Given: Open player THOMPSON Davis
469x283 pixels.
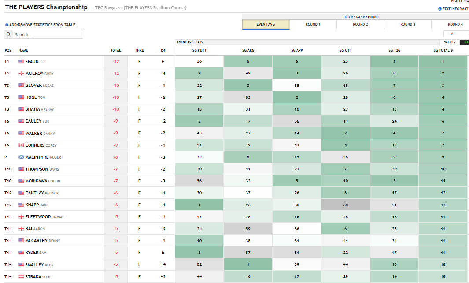Looking at the screenshot, I should (42, 169).
